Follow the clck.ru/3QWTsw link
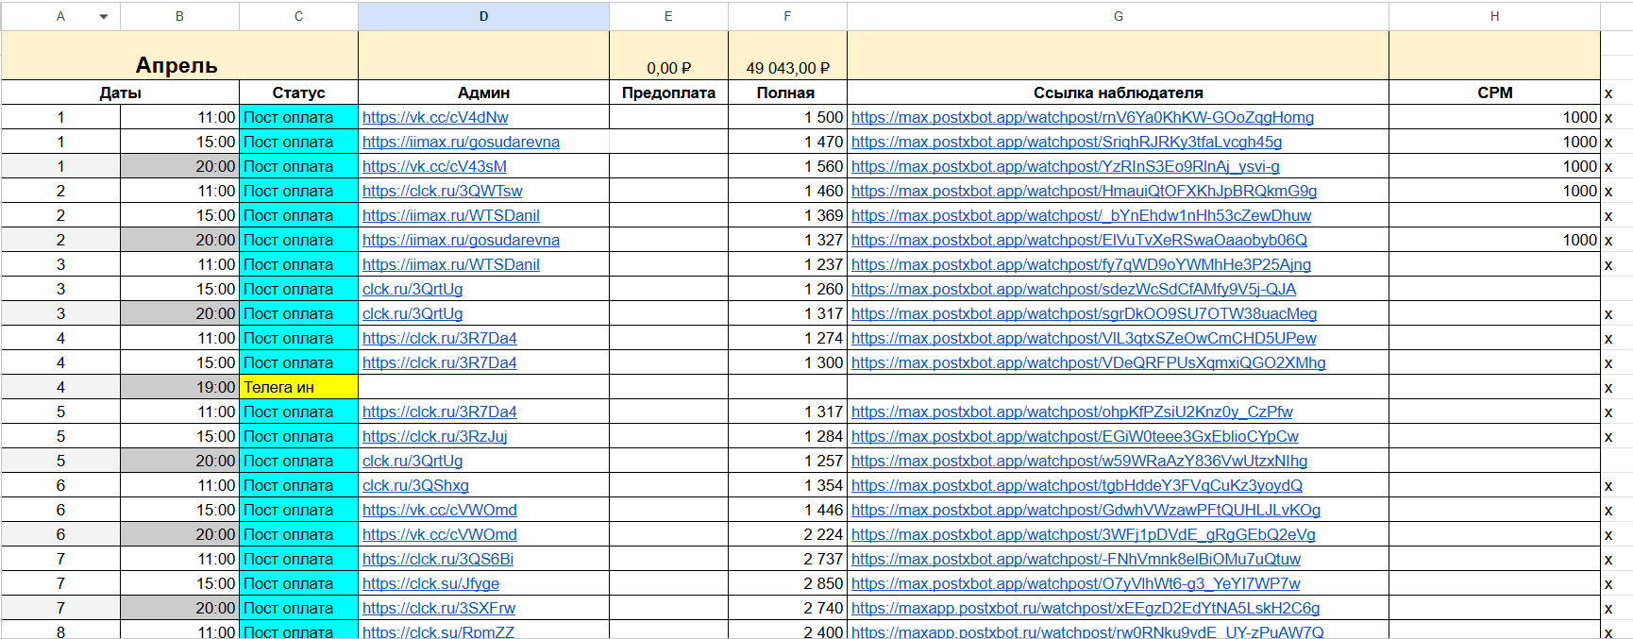The image size is (1633, 639). 443,192
